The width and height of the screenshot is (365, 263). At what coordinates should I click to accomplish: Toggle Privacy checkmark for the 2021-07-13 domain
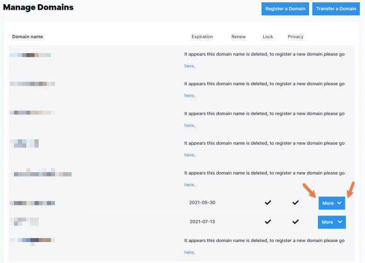[x=295, y=222]
